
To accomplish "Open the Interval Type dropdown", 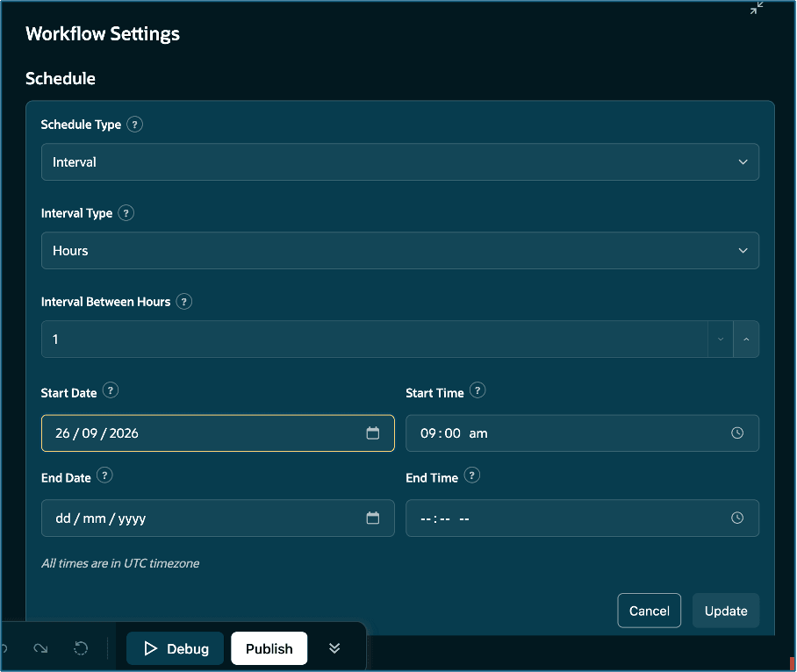I will pyautogui.click(x=400, y=251).
